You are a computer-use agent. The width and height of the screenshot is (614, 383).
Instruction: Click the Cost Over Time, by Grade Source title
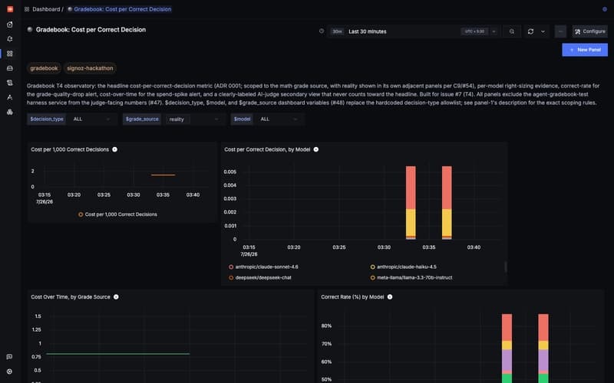71,297
